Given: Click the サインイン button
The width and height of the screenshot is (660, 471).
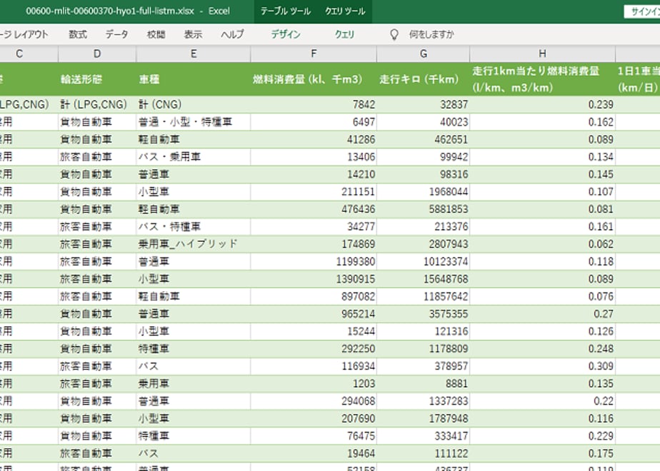Looking at the screenshot, I should point(642,11).
